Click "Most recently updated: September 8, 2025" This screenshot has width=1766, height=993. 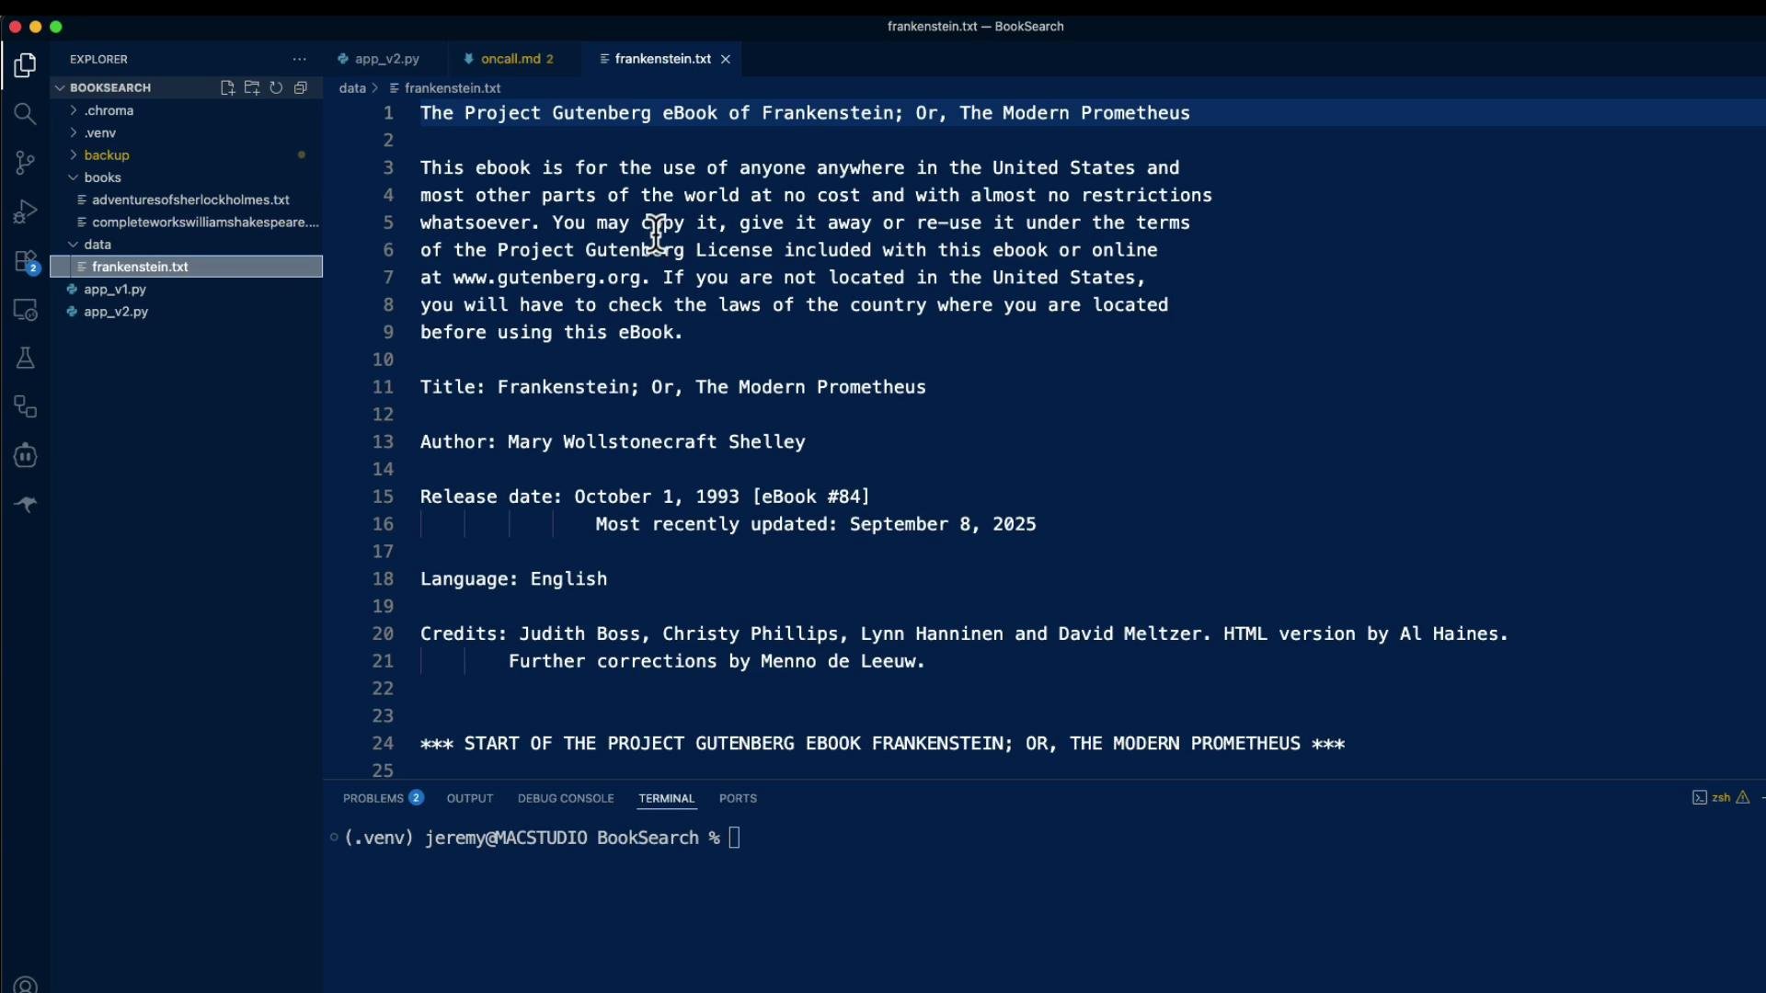click(816, 524)
